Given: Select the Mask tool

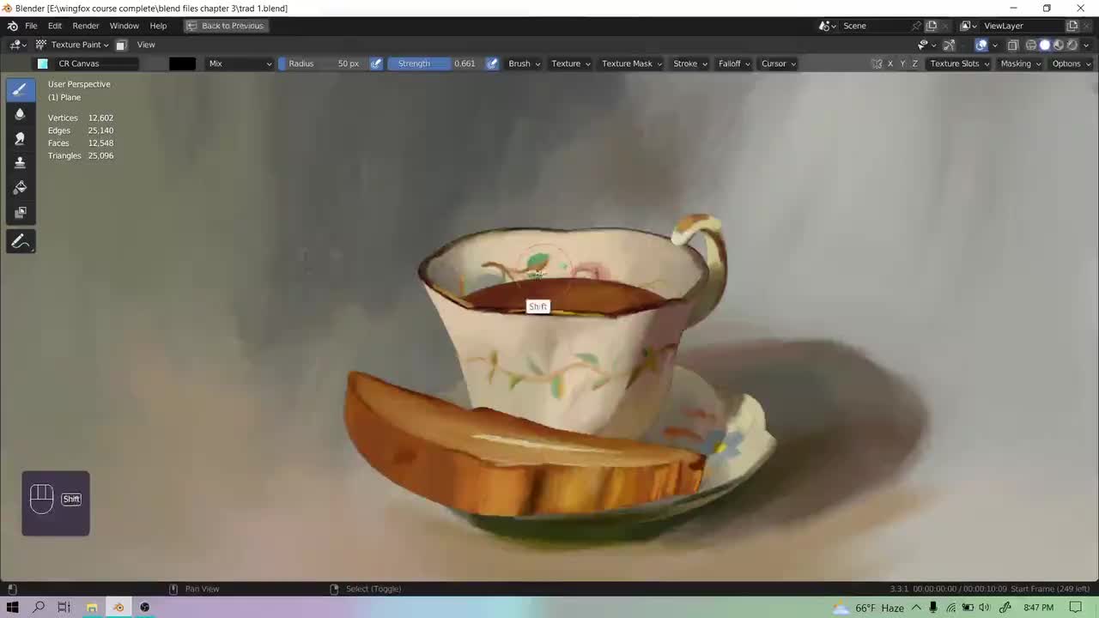Looking at the screenshot, I should point(20,212).
